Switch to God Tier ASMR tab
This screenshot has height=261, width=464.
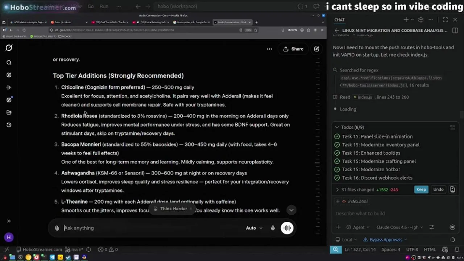coord(110,22)
